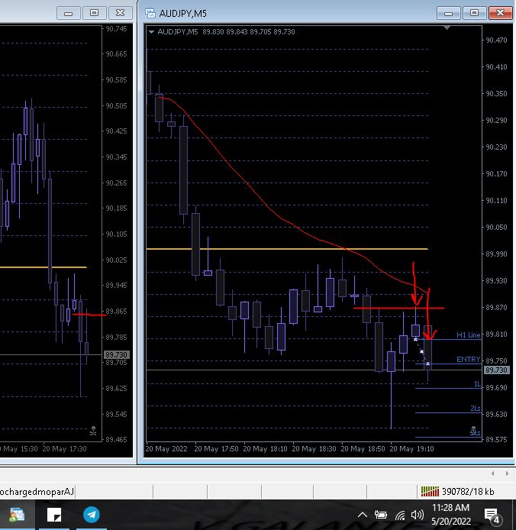Click the skull icon in the left chart

coord(93,431)
